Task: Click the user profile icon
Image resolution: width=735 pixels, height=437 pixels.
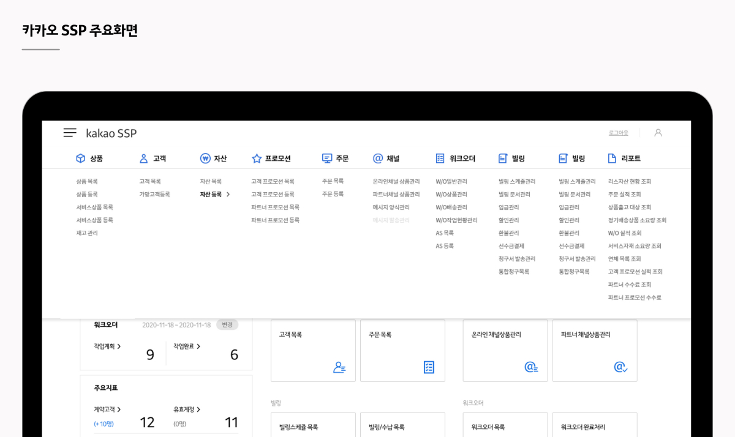Action: tap(658, 133)
